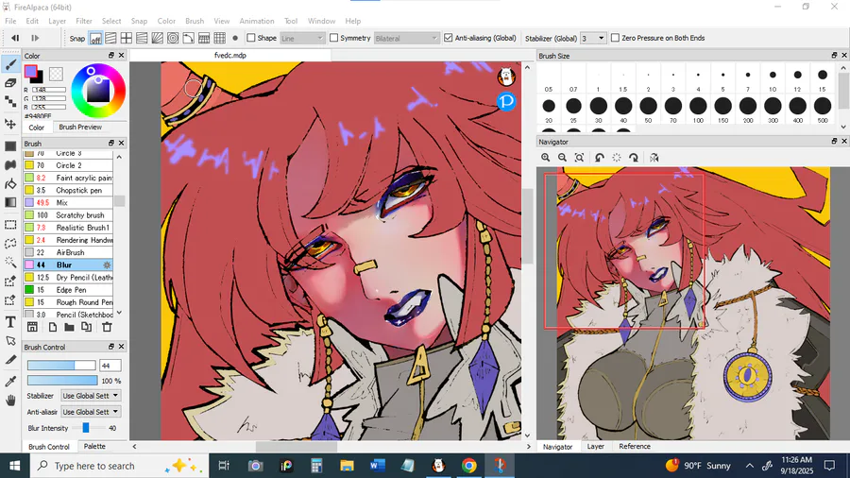The height and width of the screenshot is (478, 850).
Task: Select the rectangular Select tool
Action: click(10, 225)
